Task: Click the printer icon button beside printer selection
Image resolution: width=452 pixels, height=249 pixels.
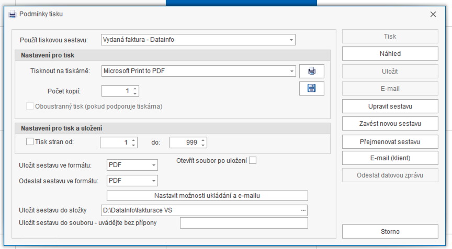Action: coord(312,71)
